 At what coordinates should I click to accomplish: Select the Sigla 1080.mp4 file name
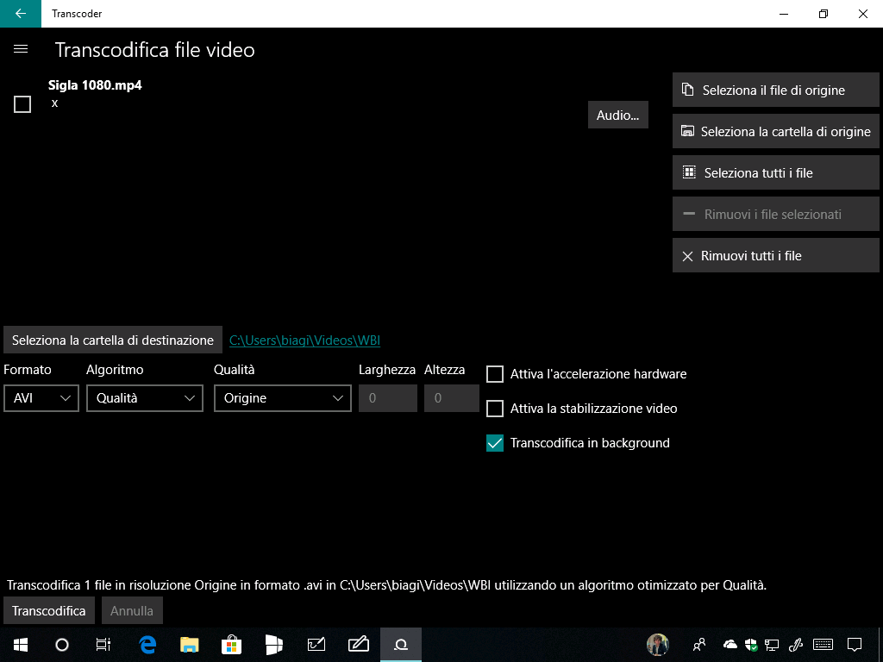pos(95,85)
